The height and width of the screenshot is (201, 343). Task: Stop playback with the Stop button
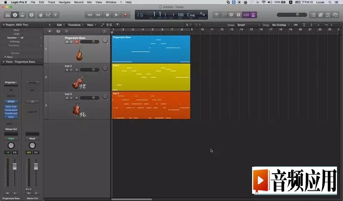(x=108, y=15)
